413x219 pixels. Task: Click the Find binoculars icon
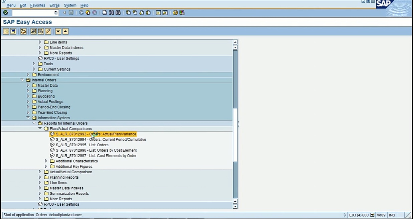click(x=111, y=13)
